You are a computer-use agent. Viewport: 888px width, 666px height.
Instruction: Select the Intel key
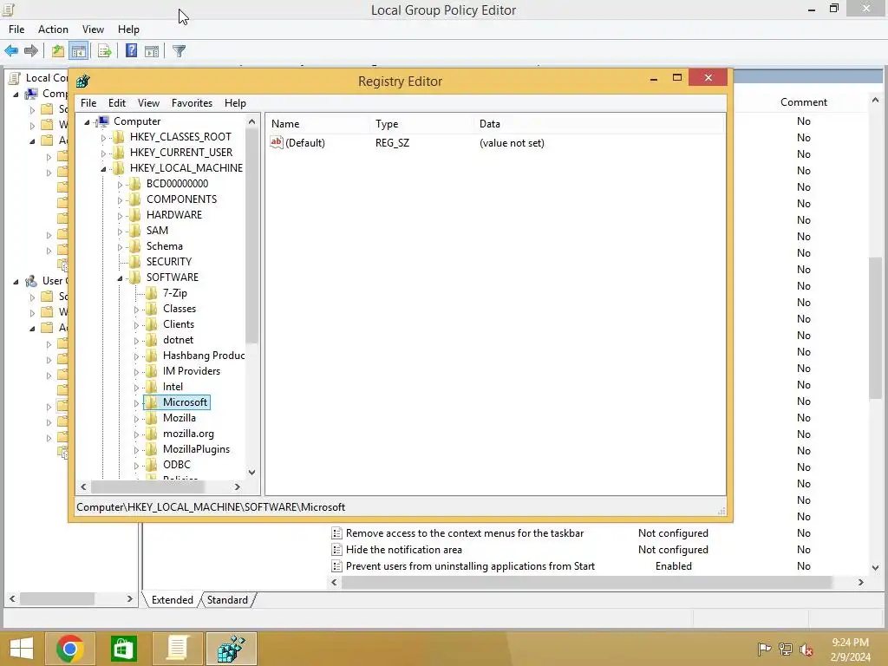[x=173, y=387]
